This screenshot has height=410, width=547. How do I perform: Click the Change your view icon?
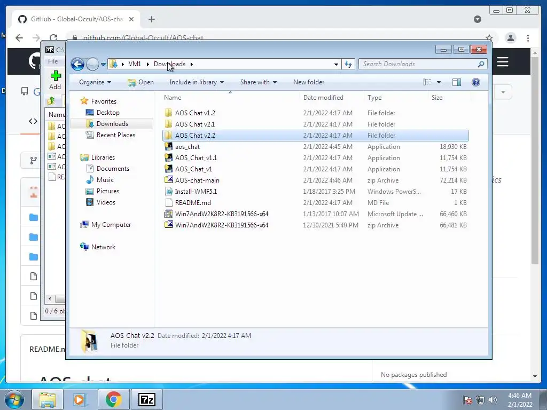[427, 82]
